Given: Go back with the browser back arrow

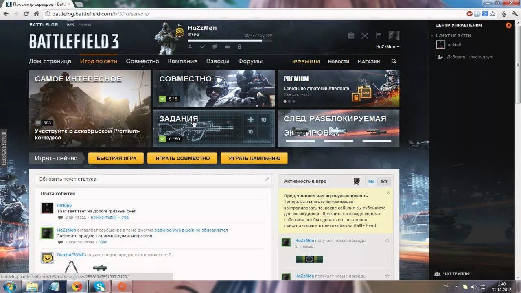Looking at the screenshot, I should [6, 14].
